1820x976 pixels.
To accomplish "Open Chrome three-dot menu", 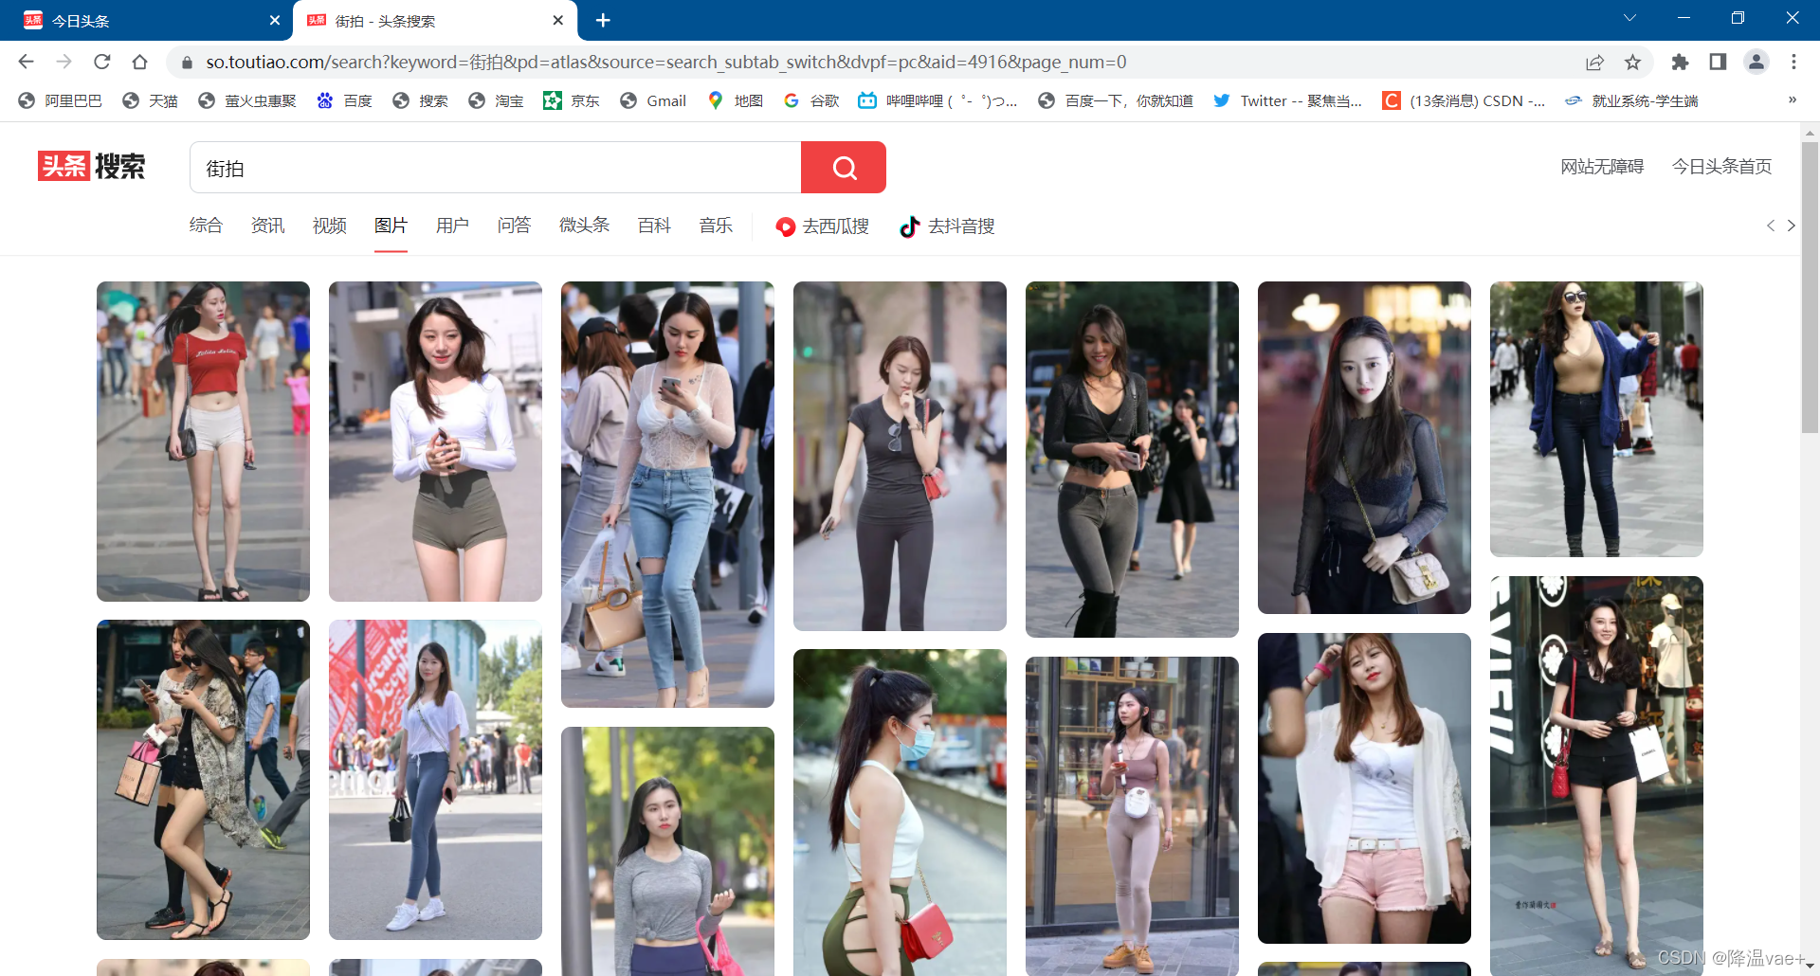I will (x=1793, y=62).
